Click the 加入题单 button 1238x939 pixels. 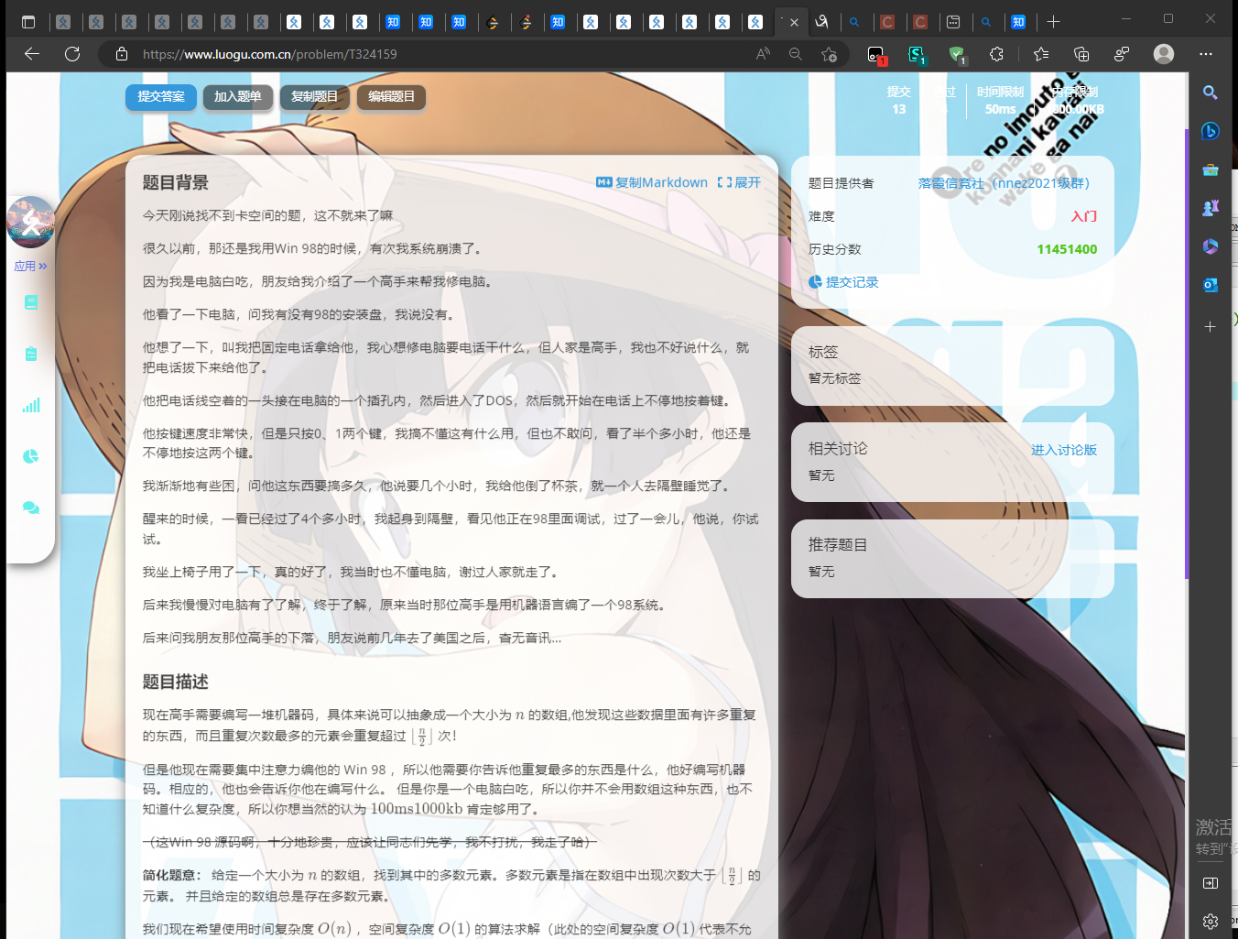238,96
